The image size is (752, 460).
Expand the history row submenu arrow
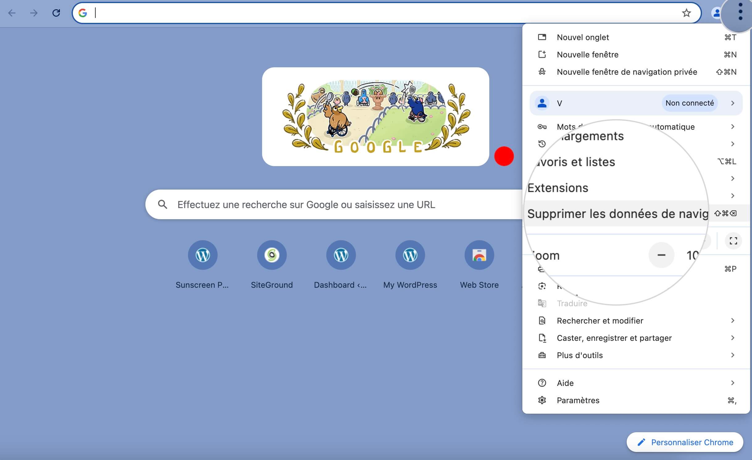click(x=733, y=144)
